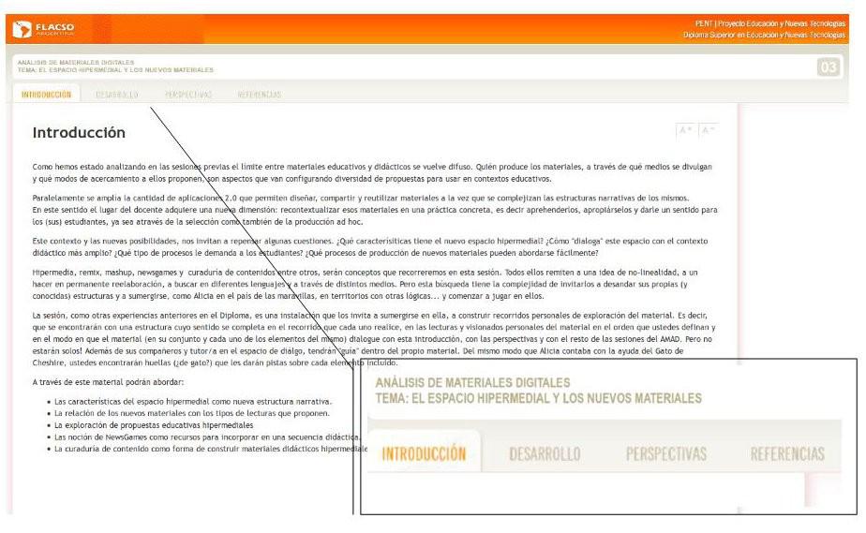866x533 pixels.
Task: Open the small Perspectivas tab
Action: coord(187,95)
